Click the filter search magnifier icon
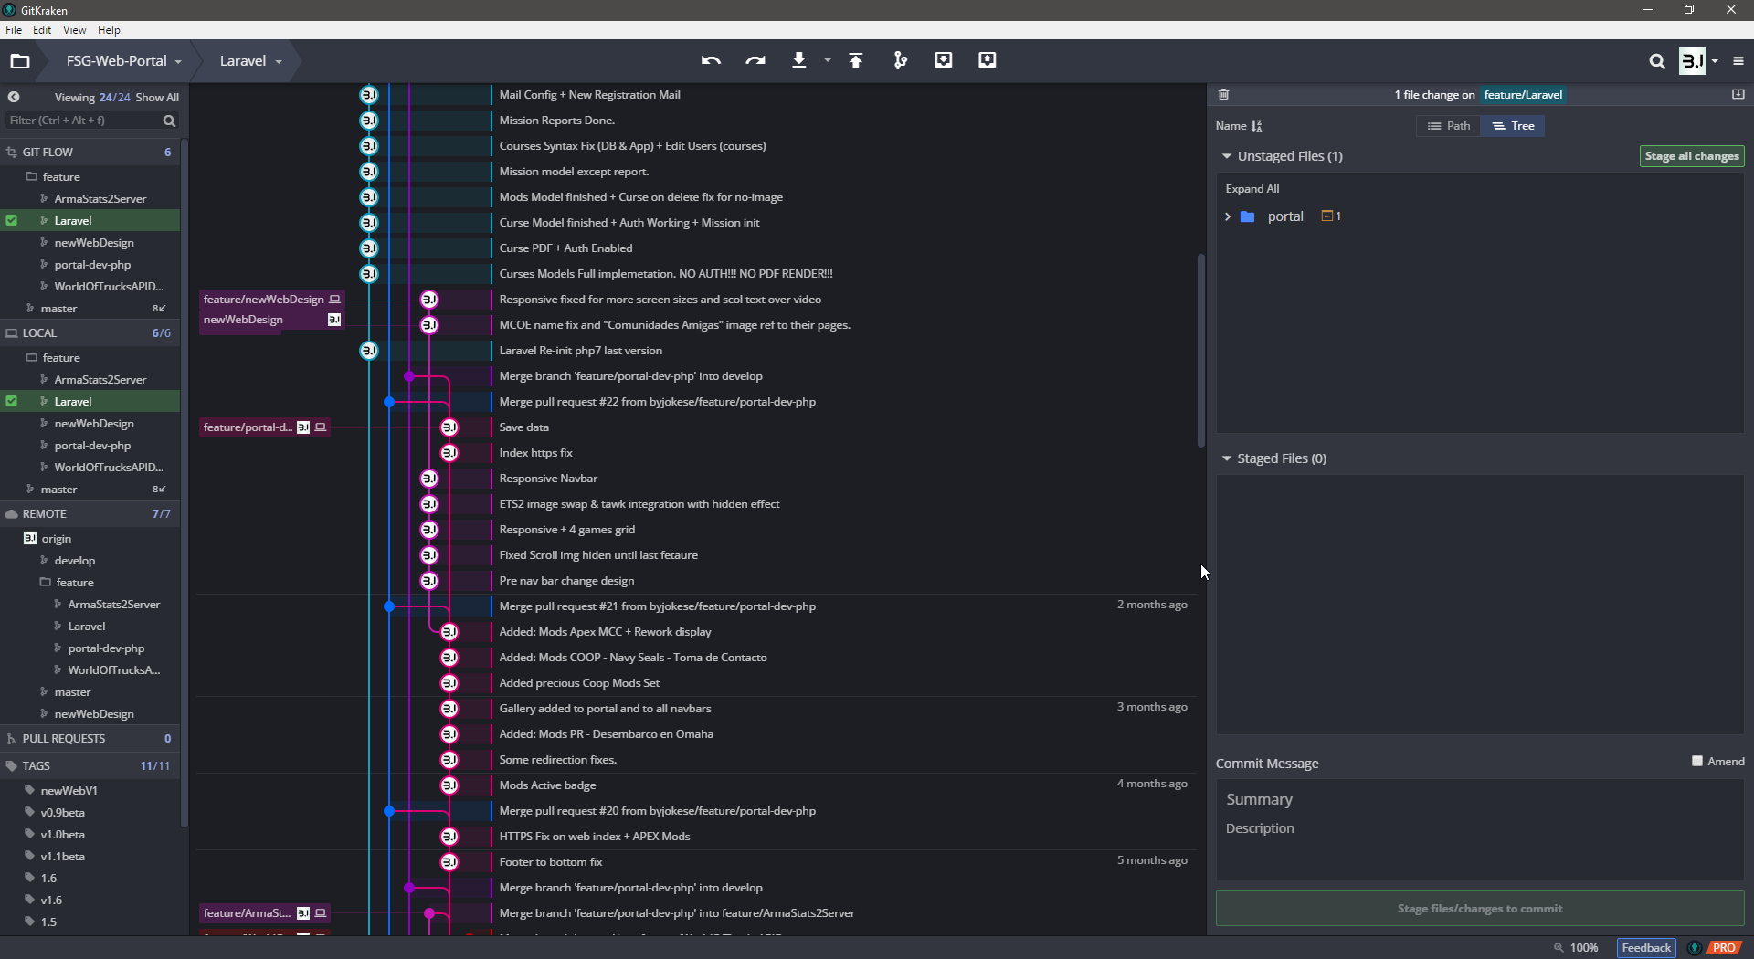The image size is (1754, 959). pyautogui.click(x=169, y=121)
